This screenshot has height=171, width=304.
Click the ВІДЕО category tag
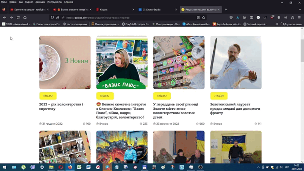(105, 96)
